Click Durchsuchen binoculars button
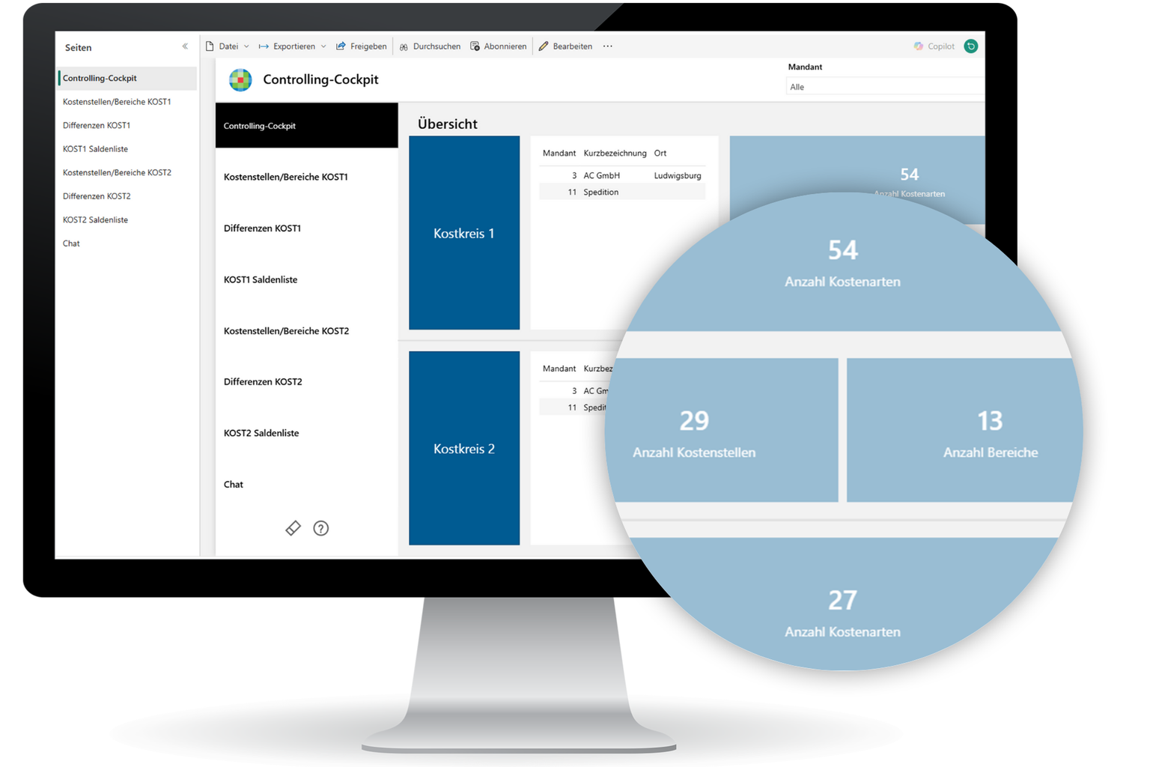The height and width of the screenshot is (767, 1150). click(430, 46)
